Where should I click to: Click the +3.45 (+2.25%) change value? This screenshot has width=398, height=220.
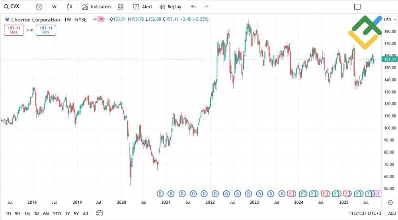(x=195, y=19)
